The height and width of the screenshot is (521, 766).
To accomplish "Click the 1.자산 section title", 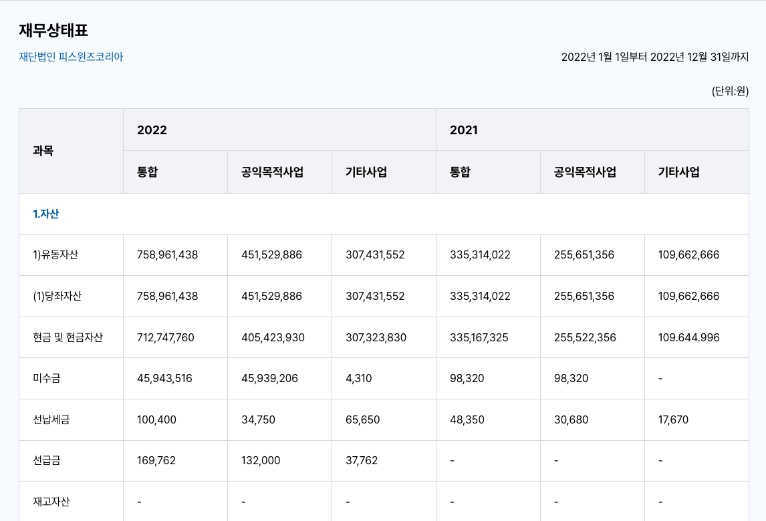I will tap(46, 214).
